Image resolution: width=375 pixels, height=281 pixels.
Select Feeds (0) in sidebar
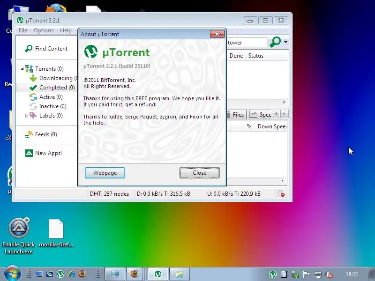pos(46,134)
